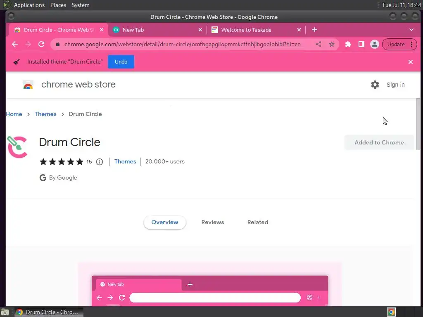Open the tab search chevron
The height and width of the screenshot is (317, 423).
click(411, 30)
